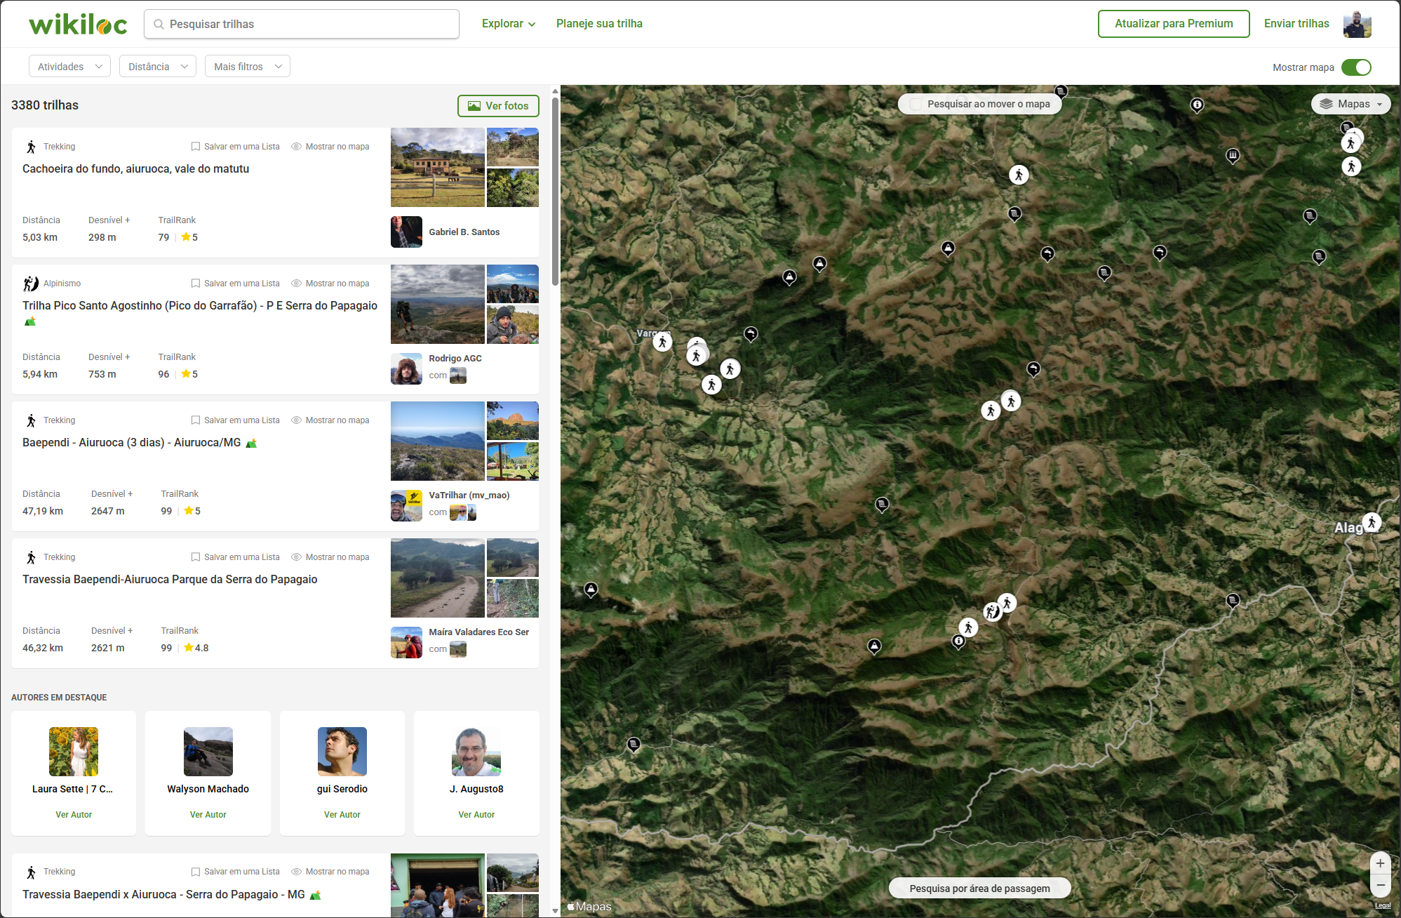The image size is (1401, 918).
Task: Expand the Distância filter dropdown
Action: pos(157,67)
